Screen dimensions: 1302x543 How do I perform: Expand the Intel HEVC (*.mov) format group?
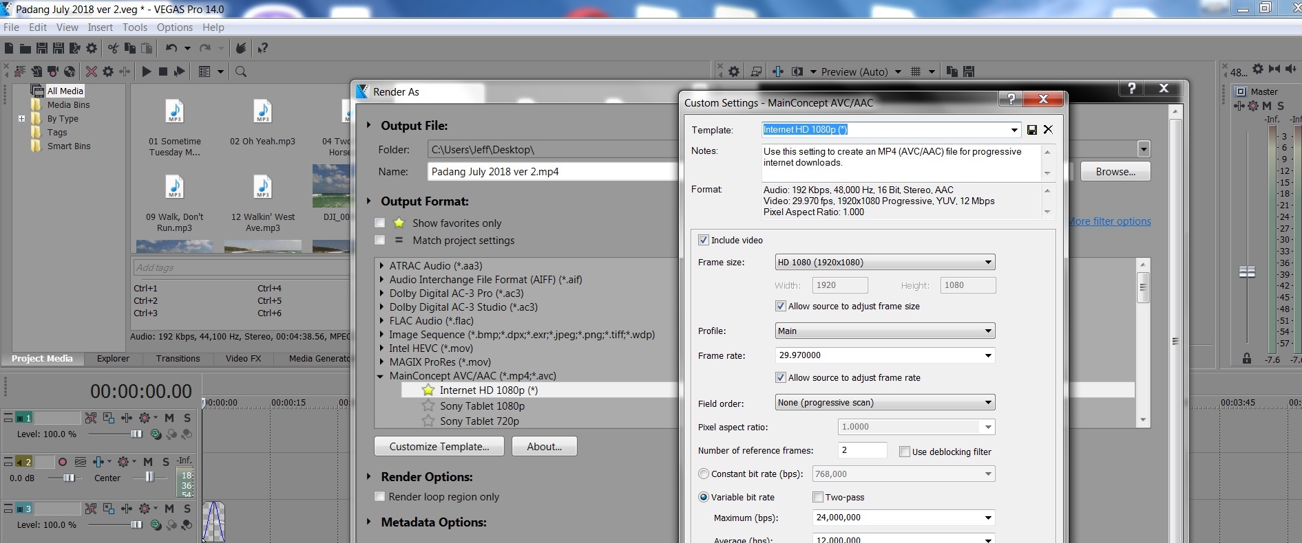point(381,348)
